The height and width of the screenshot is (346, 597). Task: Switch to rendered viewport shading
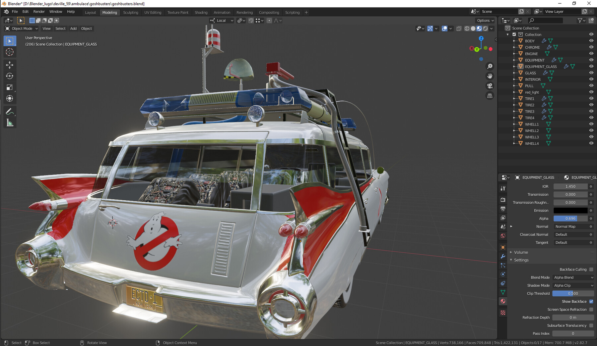pos(486,28)
